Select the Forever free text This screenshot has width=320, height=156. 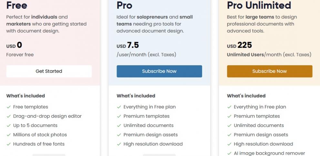[20, 55]
